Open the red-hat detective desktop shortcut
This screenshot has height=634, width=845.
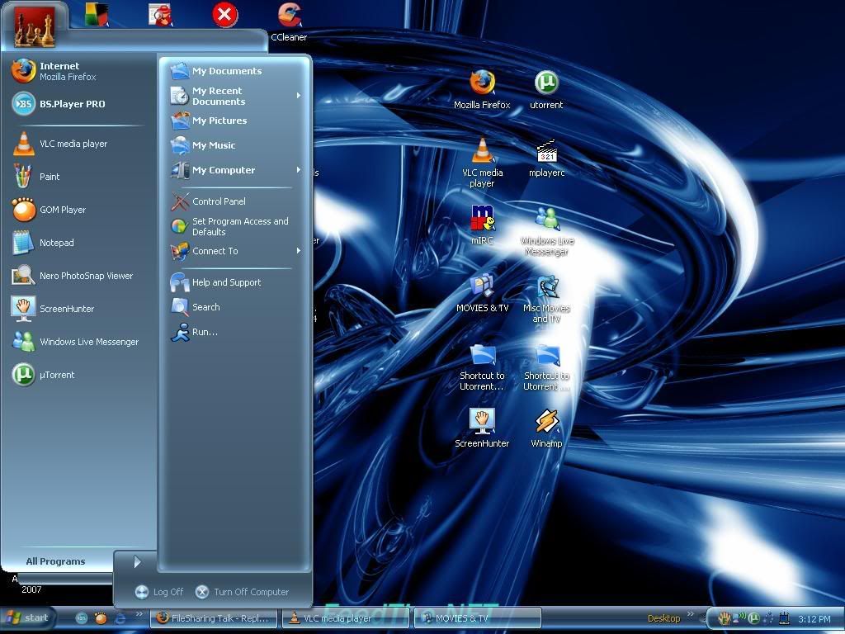[x=160, y=15]
